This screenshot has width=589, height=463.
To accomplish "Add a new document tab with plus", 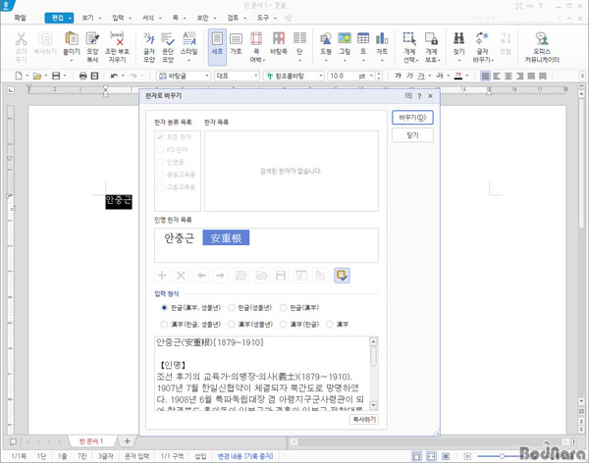I will pyautogui.click(x=127, y=441).
